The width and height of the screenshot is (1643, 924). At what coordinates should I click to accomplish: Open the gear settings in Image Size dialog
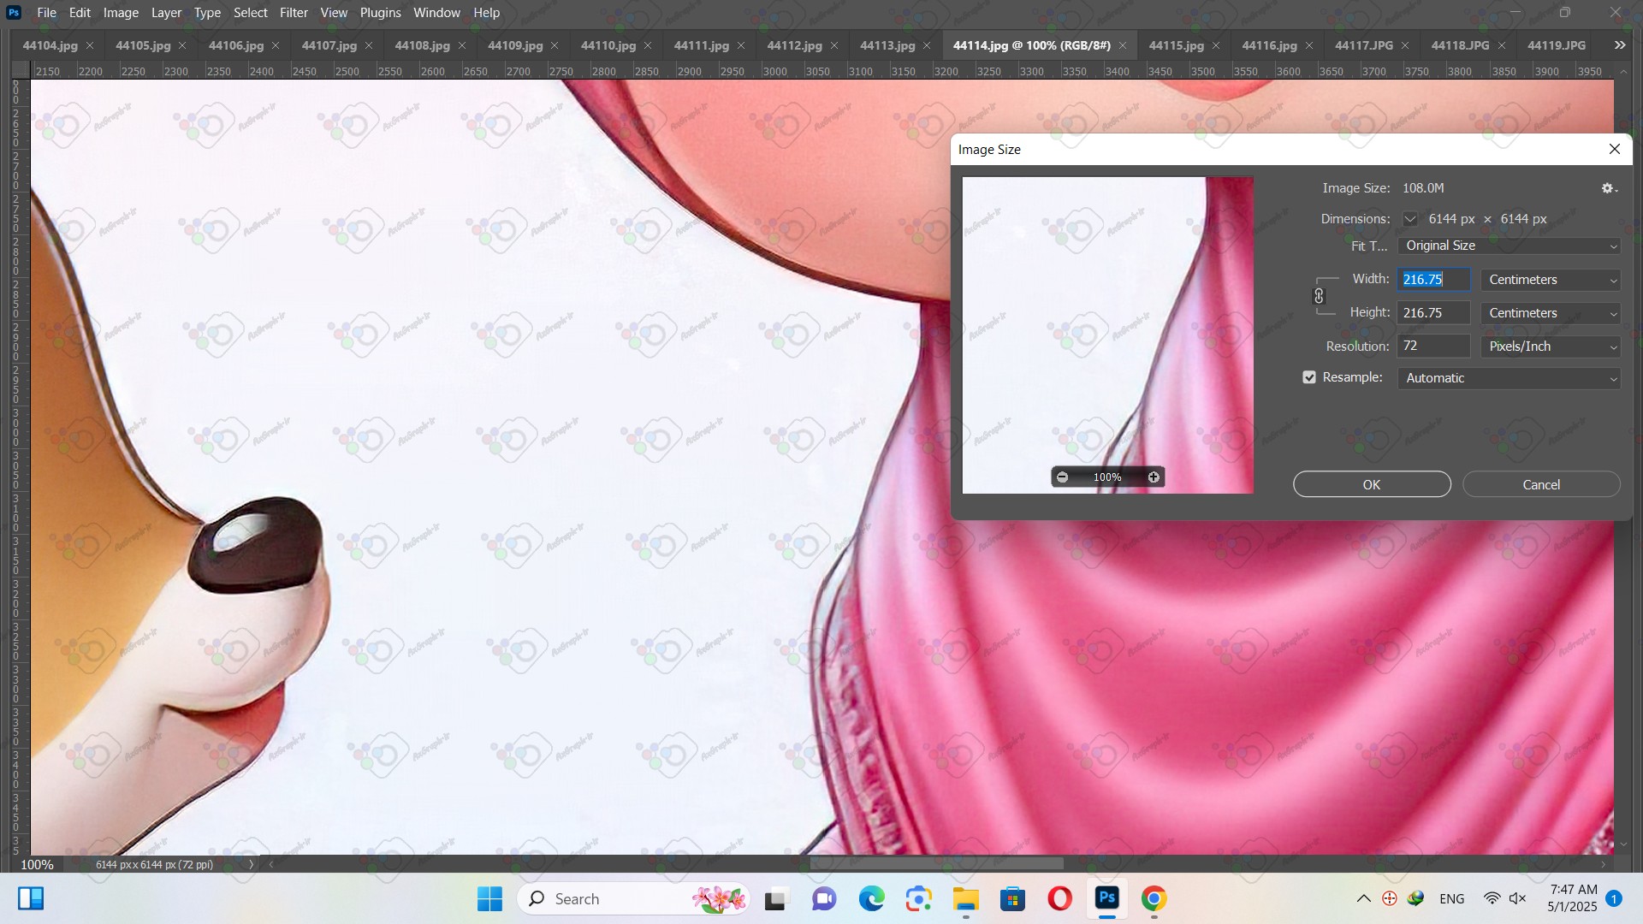click(1609, 188)
